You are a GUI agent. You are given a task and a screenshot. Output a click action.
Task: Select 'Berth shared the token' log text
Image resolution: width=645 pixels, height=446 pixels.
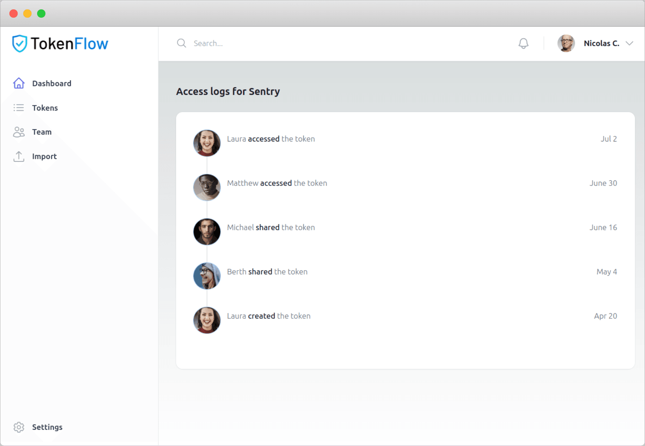(267, 272)
